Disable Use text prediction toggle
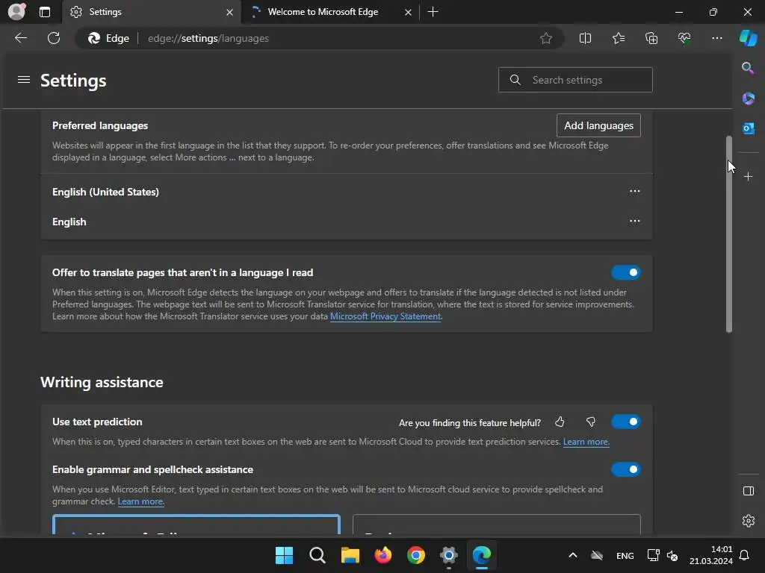The width and height of the screenshot is (765, 573). [x=625, y=422]
